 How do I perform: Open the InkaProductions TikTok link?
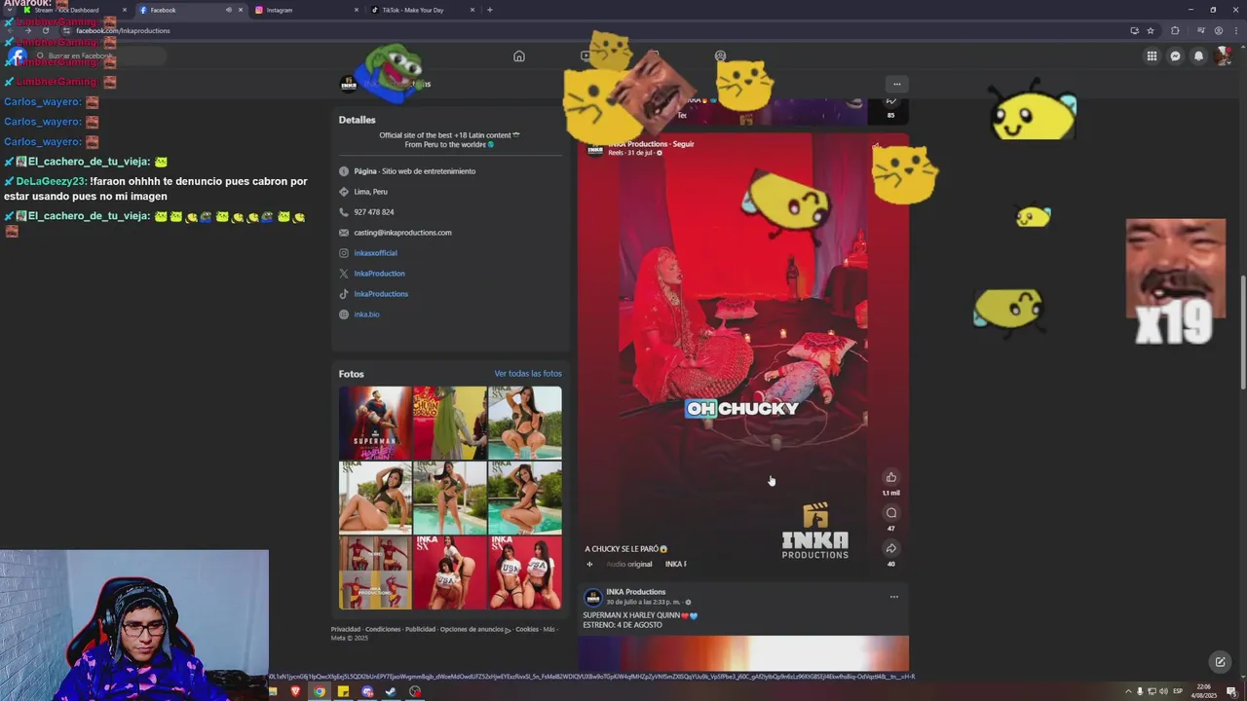point(381,294)
